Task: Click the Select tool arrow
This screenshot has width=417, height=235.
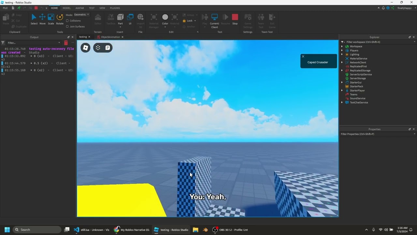Action: coord(34,19)
